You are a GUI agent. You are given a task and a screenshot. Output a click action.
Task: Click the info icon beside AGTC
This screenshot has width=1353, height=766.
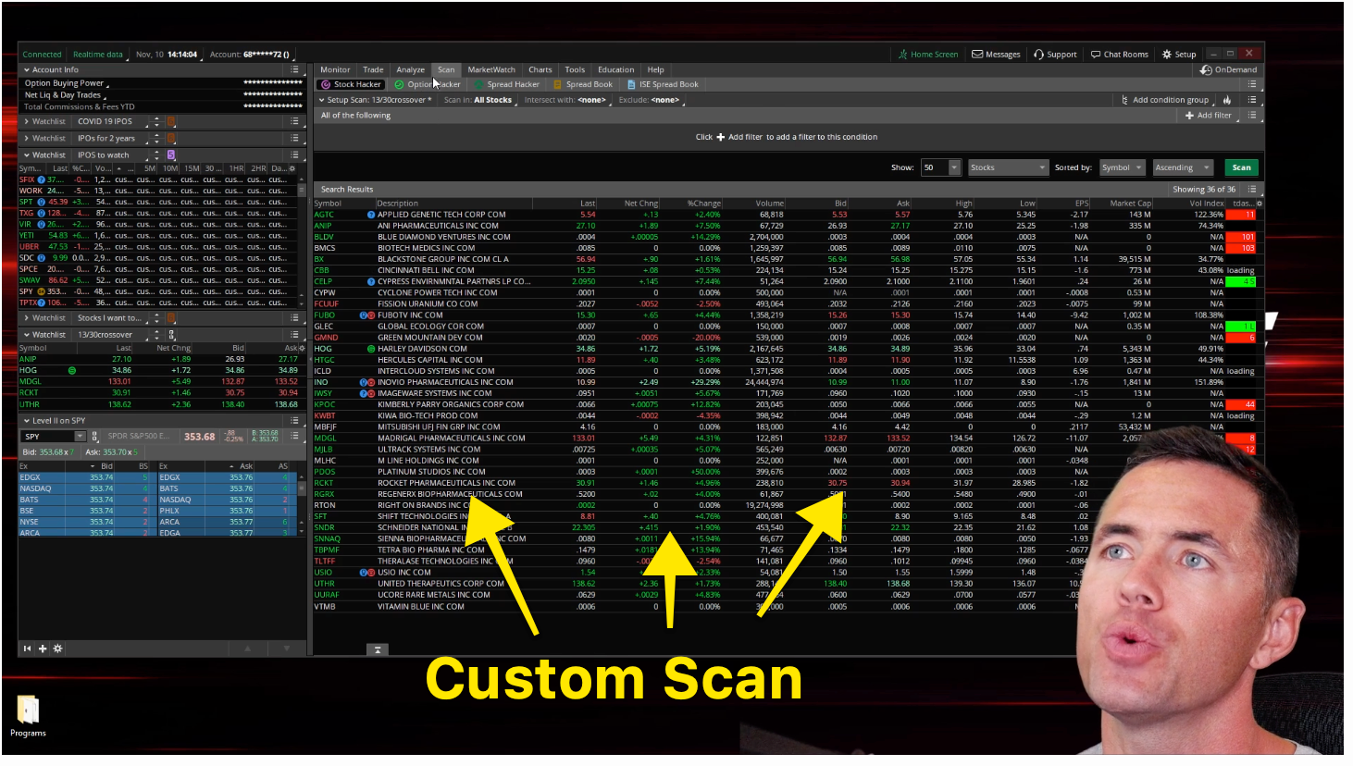pos(371,215)
